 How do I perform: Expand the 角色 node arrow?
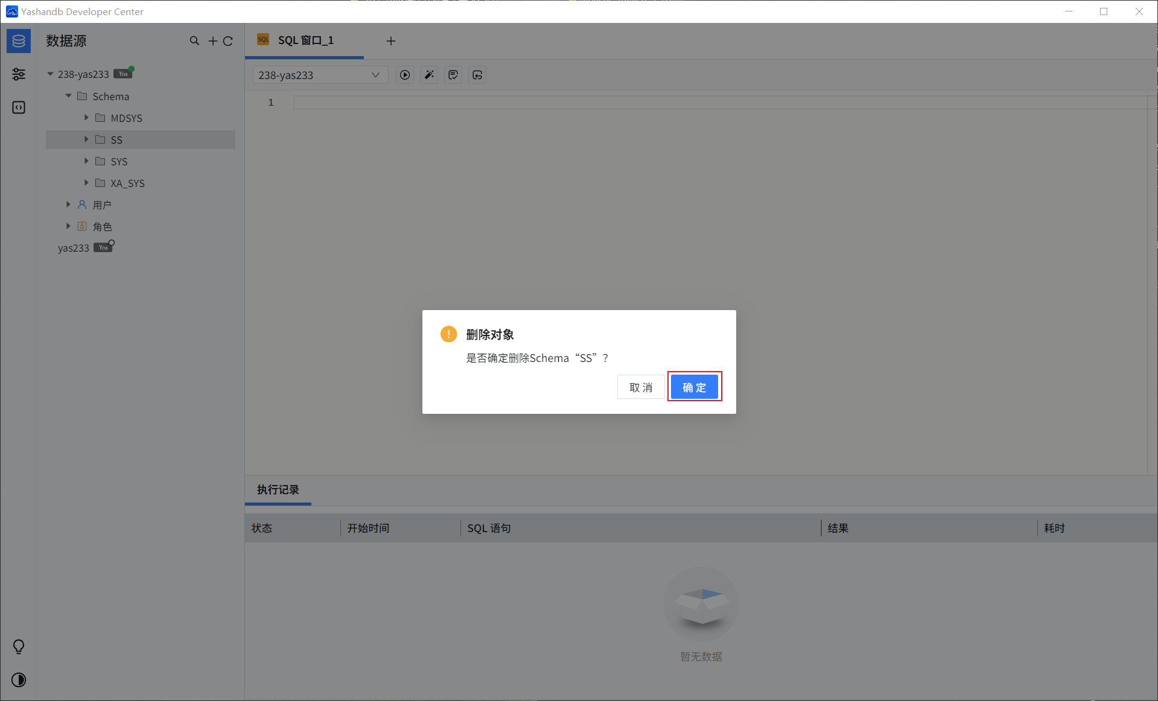tap(68, 226)
